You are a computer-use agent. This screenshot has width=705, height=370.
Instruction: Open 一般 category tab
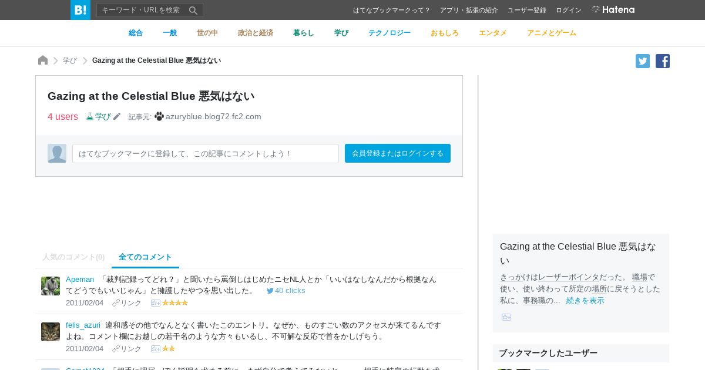tap(170, 33)
